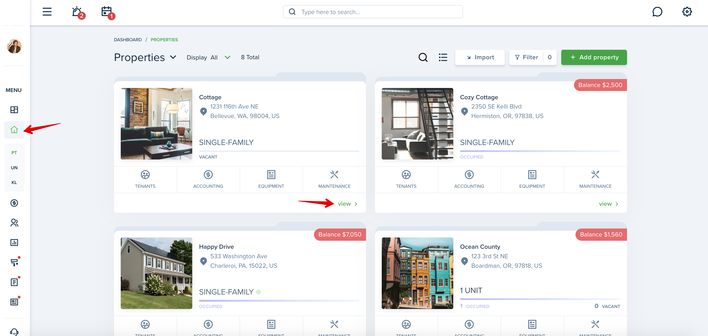Select the Properties house icon in sidebar
Image resolution: width=708 pixels, height=336 pixels.
14,130
